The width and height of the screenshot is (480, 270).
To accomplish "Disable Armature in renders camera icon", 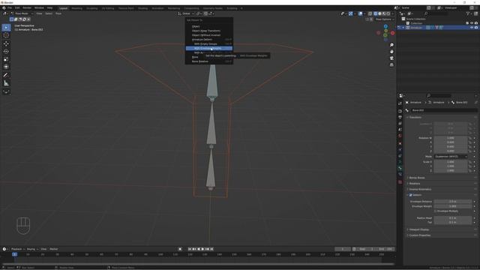I will pyautogui.click(x=476, y=28).
